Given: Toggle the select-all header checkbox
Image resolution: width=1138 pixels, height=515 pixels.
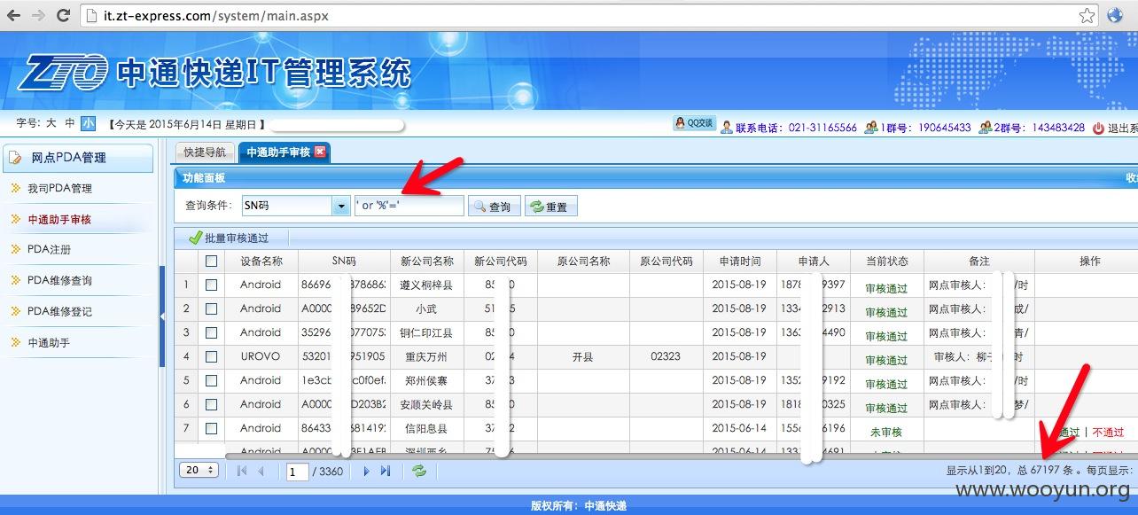Looking at the screenshot, I should click(211, 261).
